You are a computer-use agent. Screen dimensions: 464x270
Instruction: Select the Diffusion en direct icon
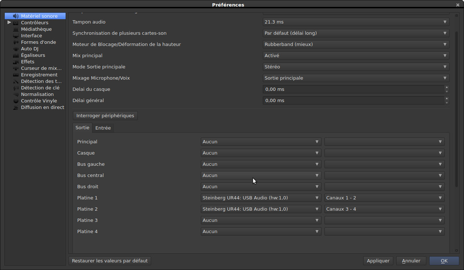coord(16,107)
